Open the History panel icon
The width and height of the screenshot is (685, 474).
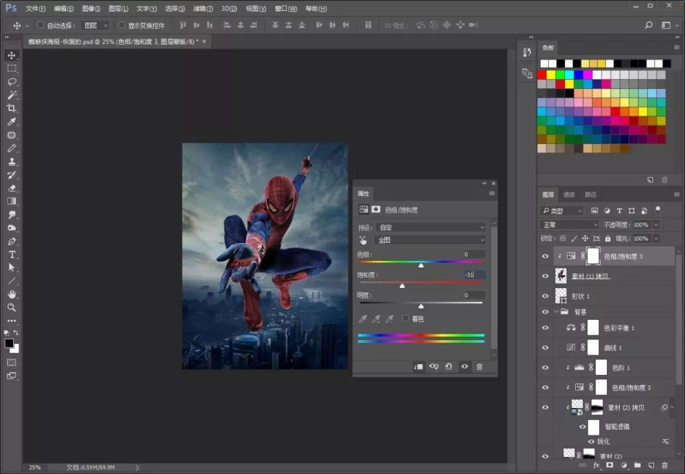click(527, 53)
